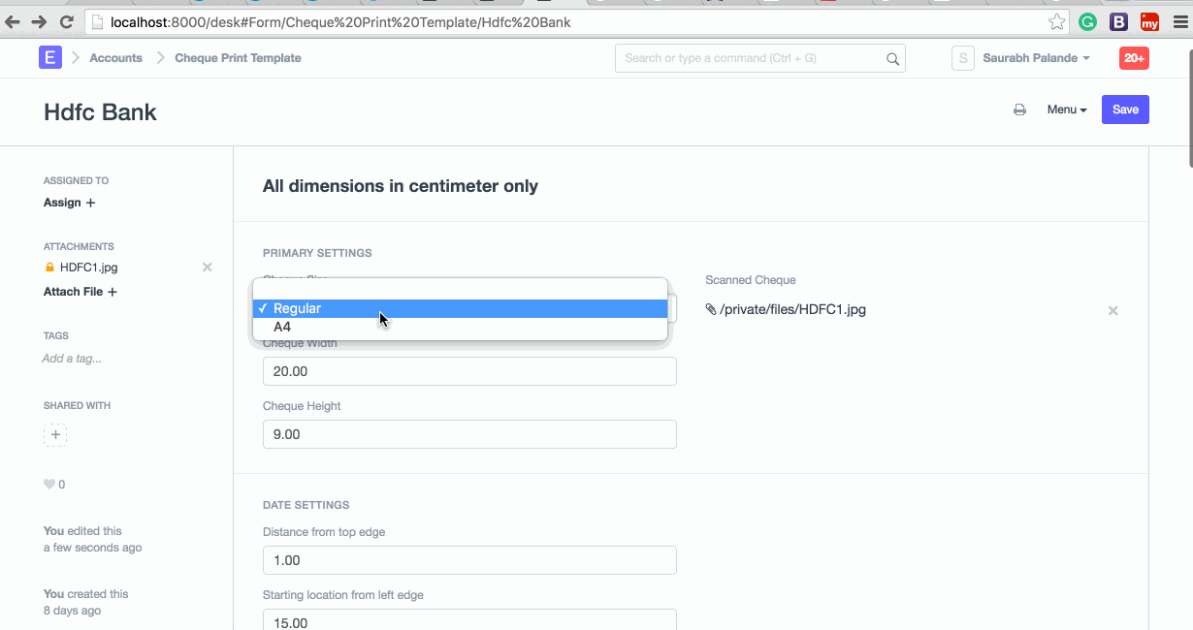Click the plus icon under Shared With

[55, 435]
